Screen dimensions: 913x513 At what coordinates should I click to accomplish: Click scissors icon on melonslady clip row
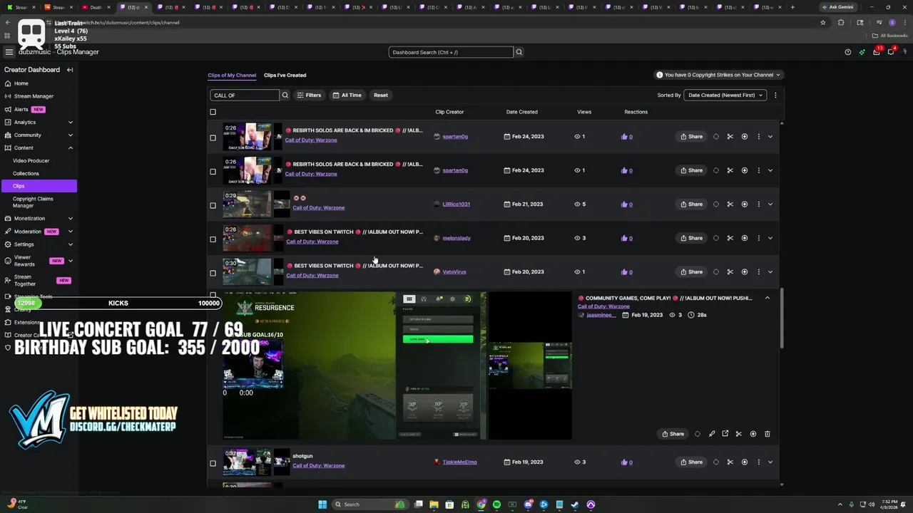[730, 238]
